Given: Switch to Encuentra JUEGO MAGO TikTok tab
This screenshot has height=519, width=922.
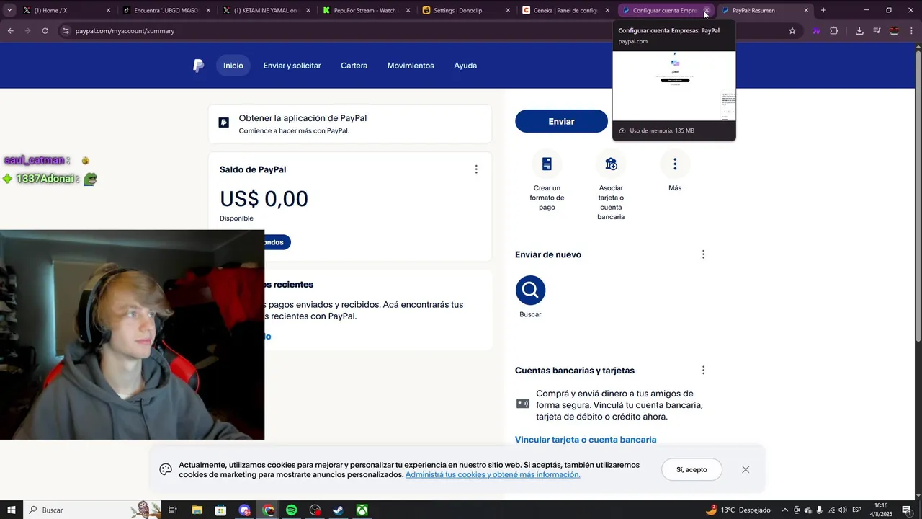Looking at the screenshot, I should (166, 10).
